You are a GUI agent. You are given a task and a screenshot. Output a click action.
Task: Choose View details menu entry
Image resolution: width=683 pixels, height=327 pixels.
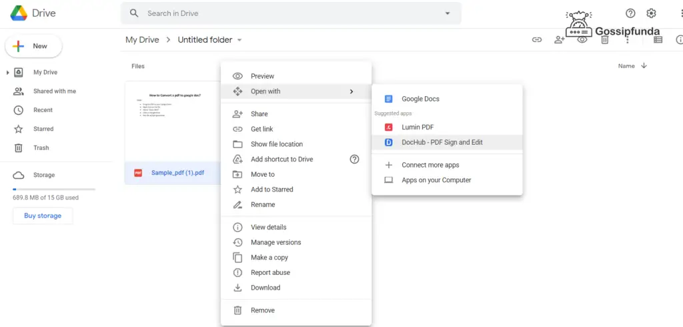pyautogui.click(x=296, y=227)
